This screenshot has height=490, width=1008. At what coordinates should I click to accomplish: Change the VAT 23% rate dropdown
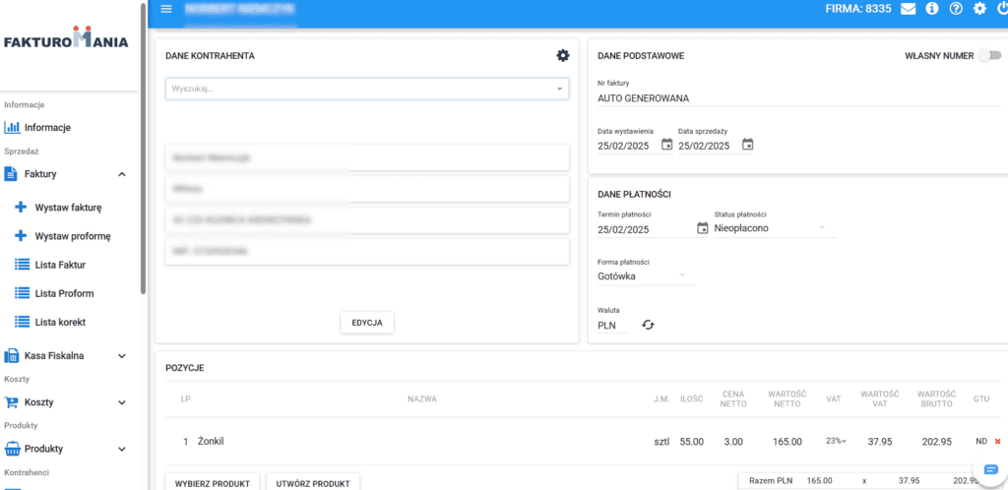836,442
